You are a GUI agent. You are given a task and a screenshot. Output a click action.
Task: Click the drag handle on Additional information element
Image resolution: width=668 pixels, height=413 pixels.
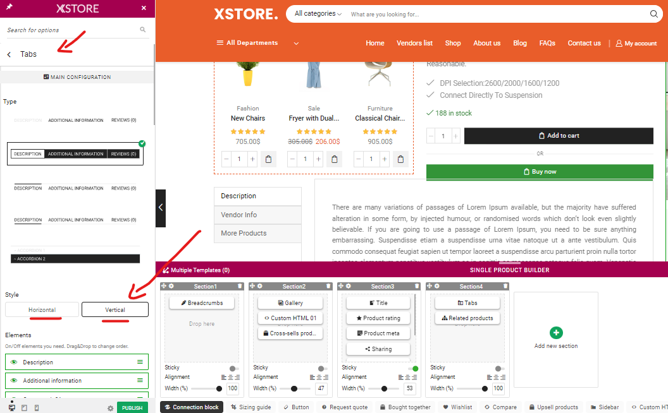pyautogui.click(x=140, y=380)
